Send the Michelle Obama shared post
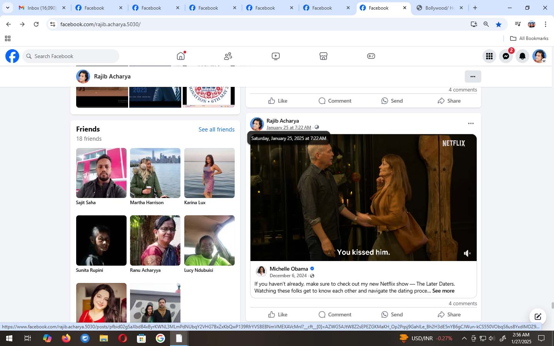Viewport: 554px width, 346px height. [392, 314]
